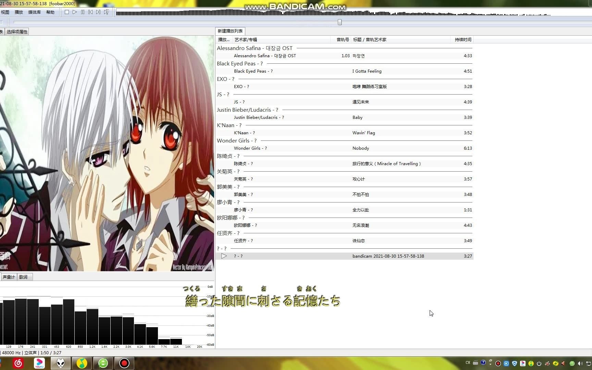This screenshot has width=592, height=370.
Task: Click the status bar text 48000 Hz | 立体声
Action: (x=19, y=353)
